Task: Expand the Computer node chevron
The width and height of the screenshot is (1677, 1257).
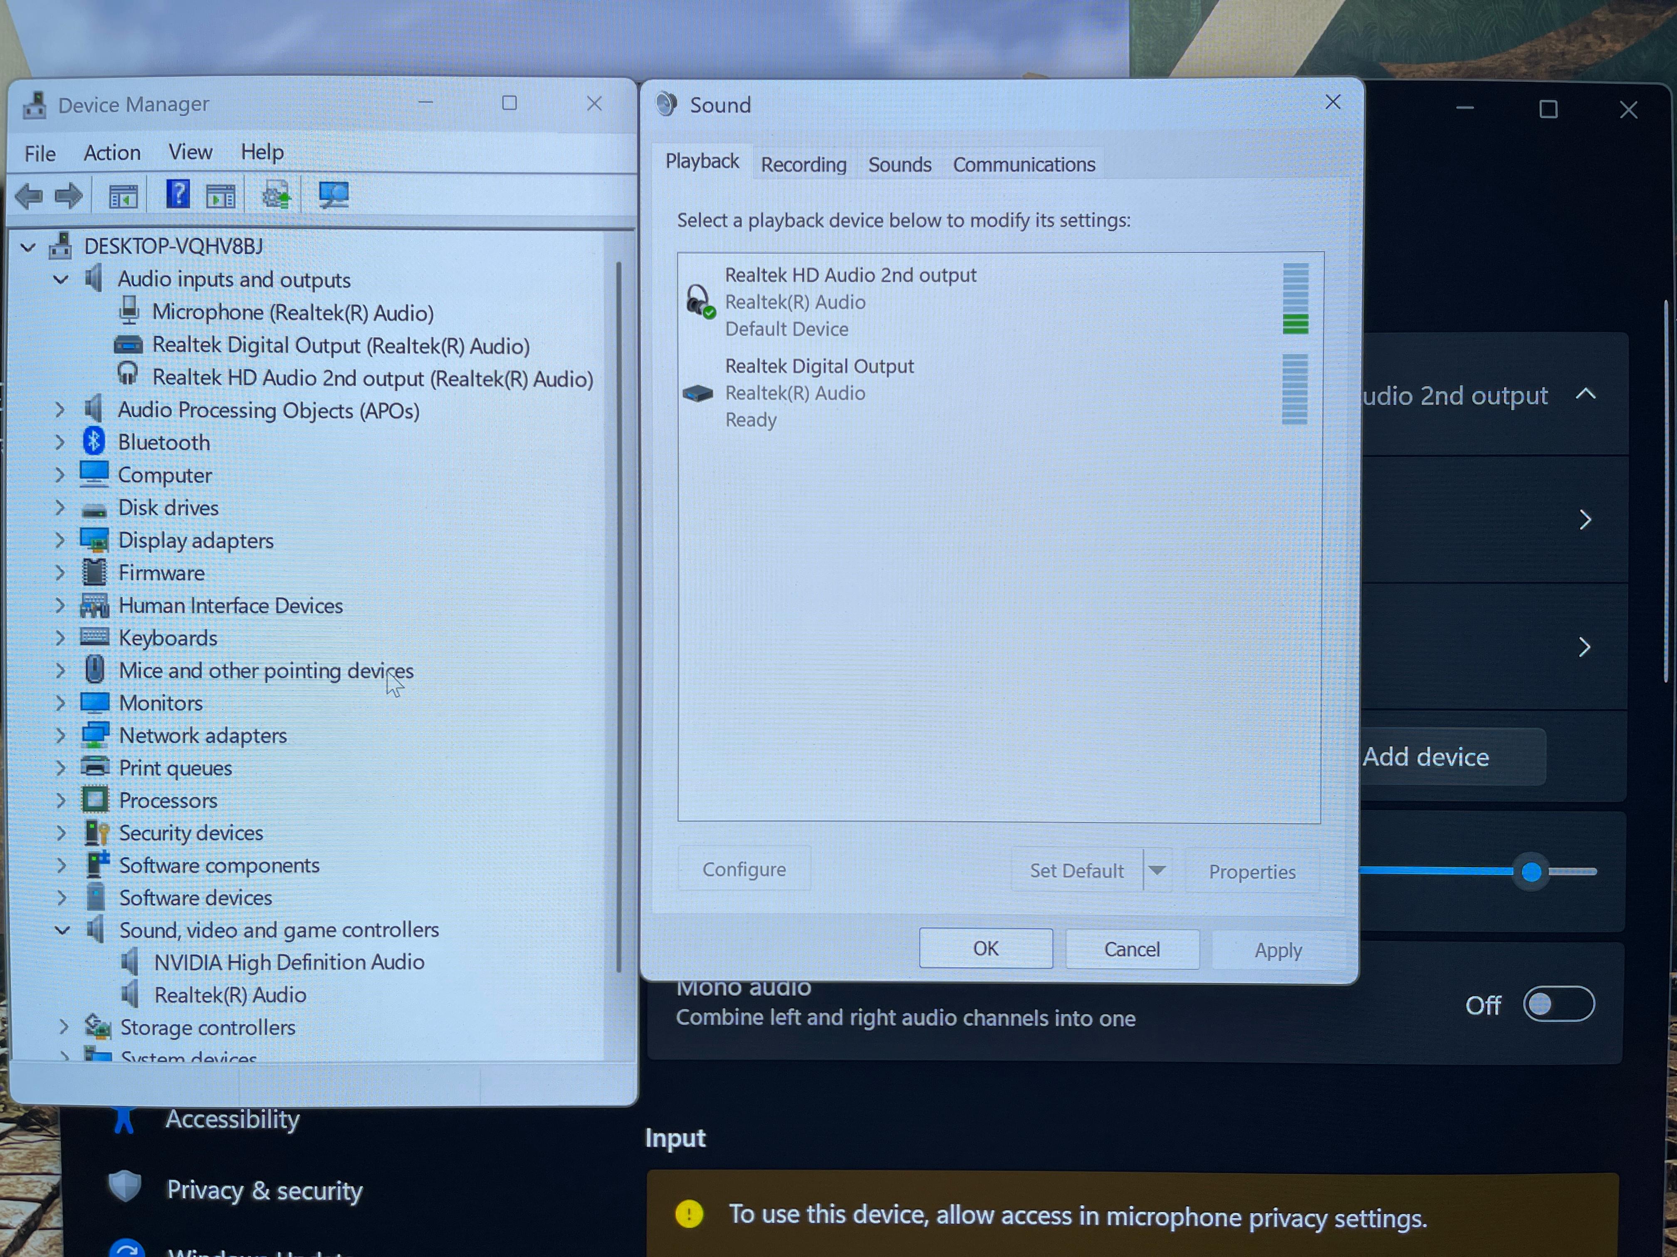Action: (x=59, y=475)
